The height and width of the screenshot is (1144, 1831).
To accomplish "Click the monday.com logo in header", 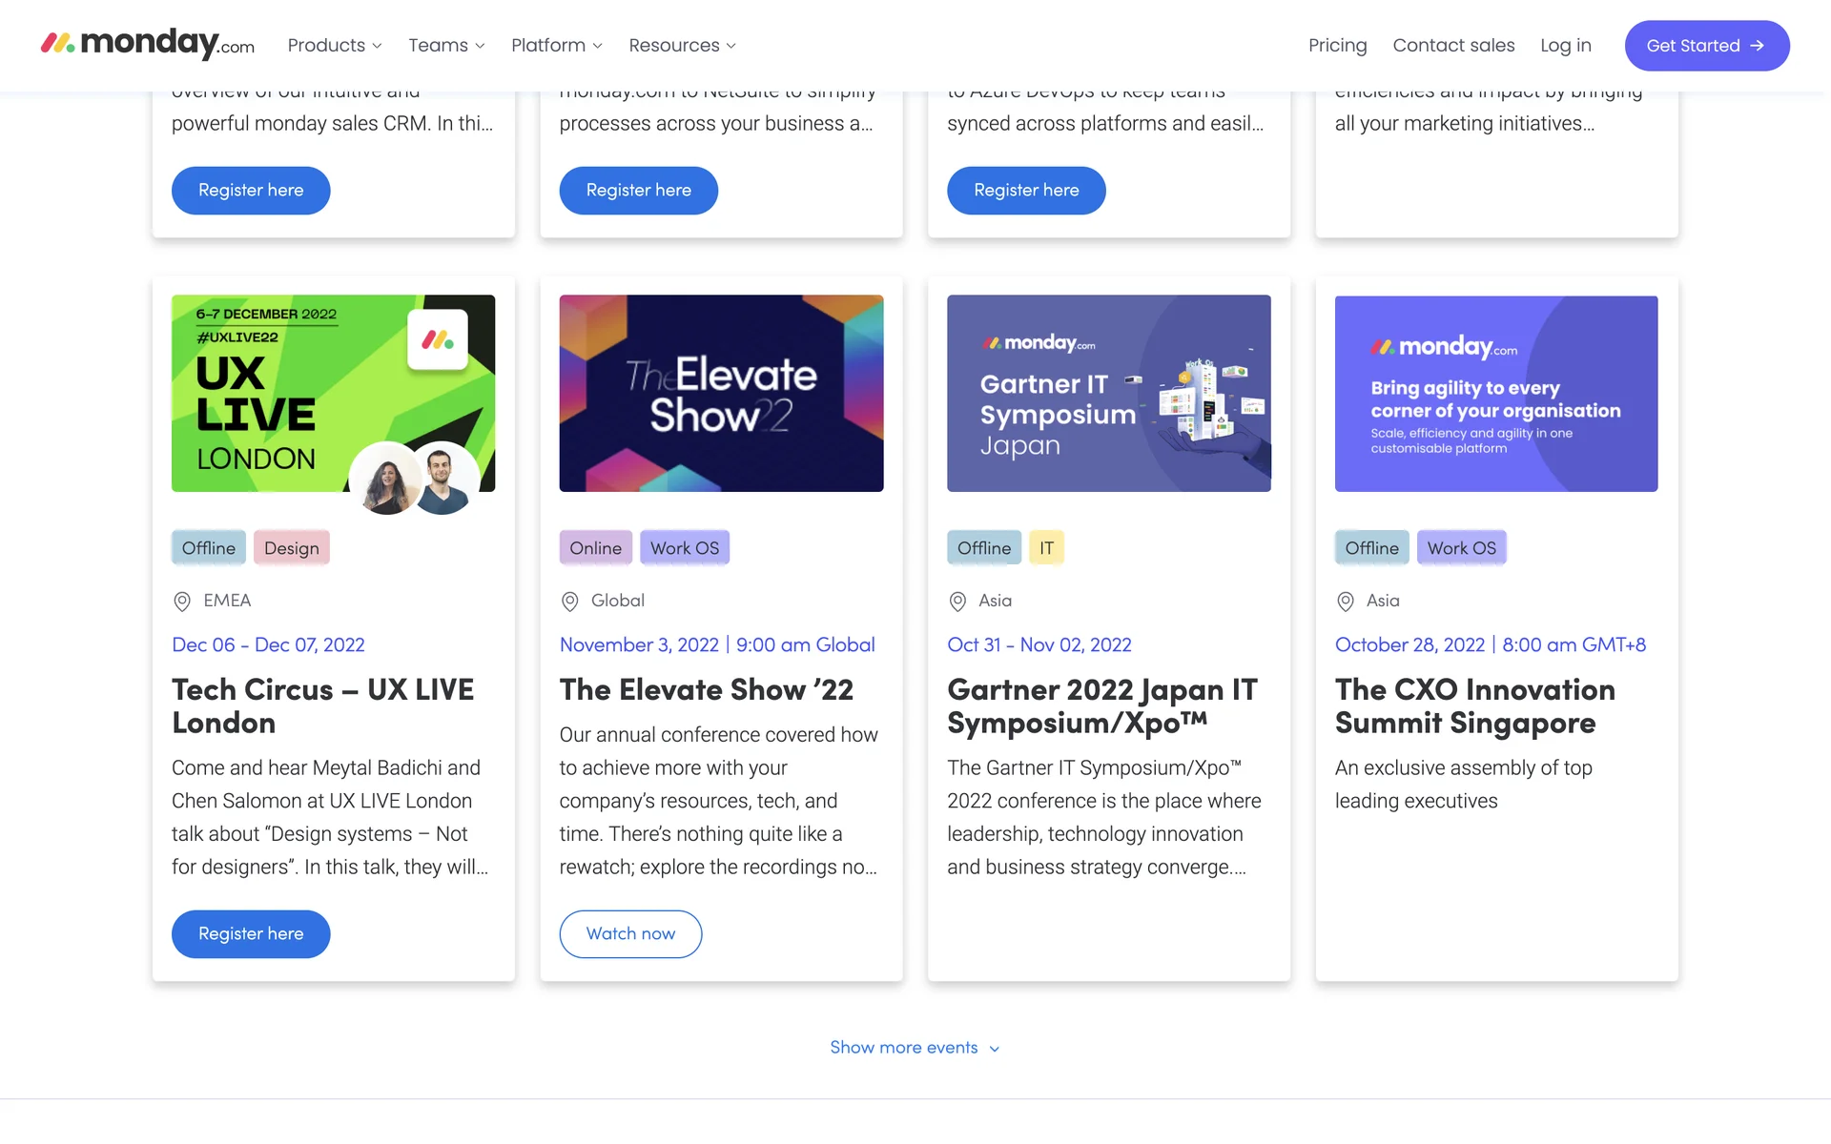I will pyautogui.click(x=148, y=44).
